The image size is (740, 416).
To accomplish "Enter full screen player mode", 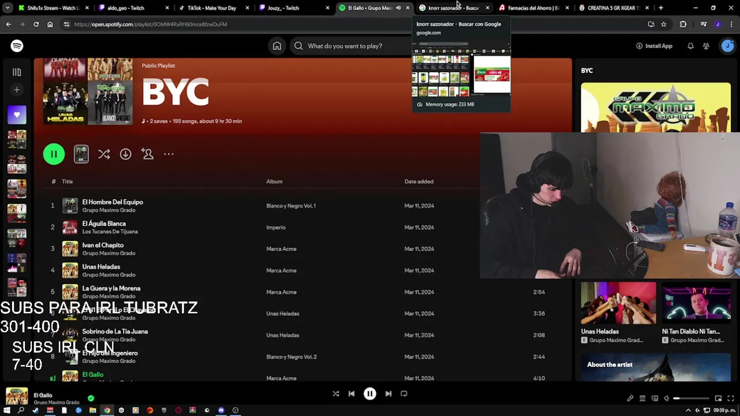I will coord(731,398).
